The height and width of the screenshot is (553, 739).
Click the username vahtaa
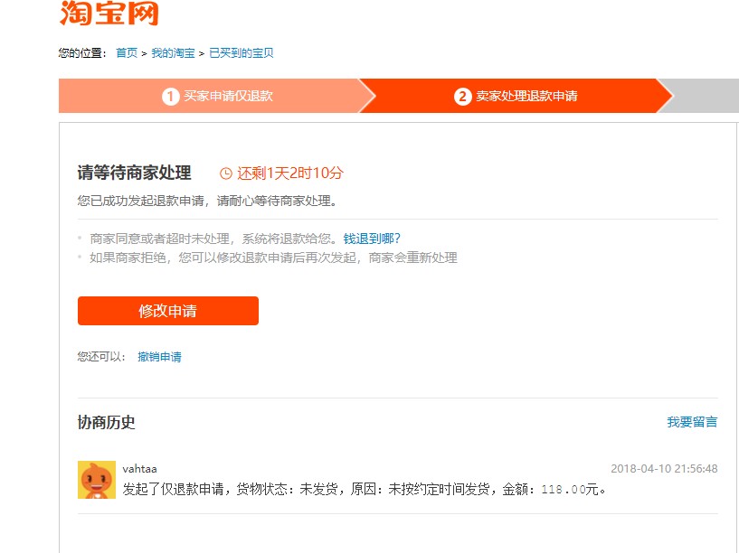point(139,469)
